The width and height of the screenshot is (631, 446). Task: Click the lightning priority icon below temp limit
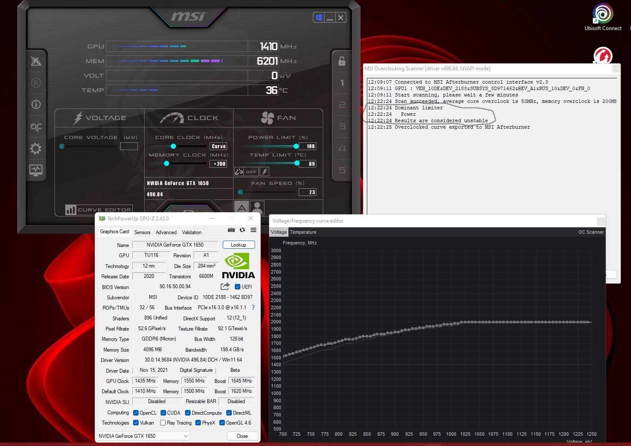[265, 172]
